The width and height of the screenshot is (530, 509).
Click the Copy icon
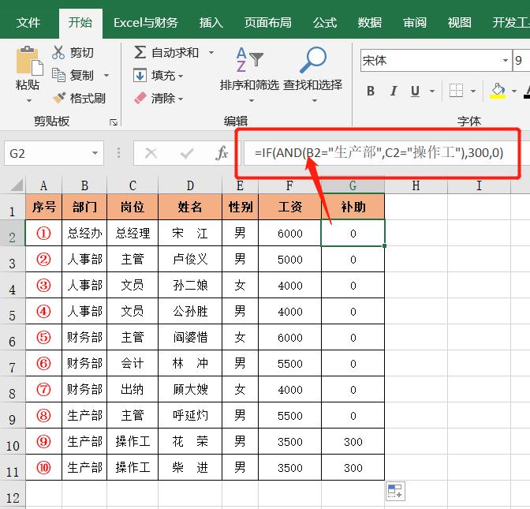(58, 75)
